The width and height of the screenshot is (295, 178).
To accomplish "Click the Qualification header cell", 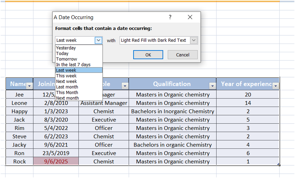I will point(172,84).
